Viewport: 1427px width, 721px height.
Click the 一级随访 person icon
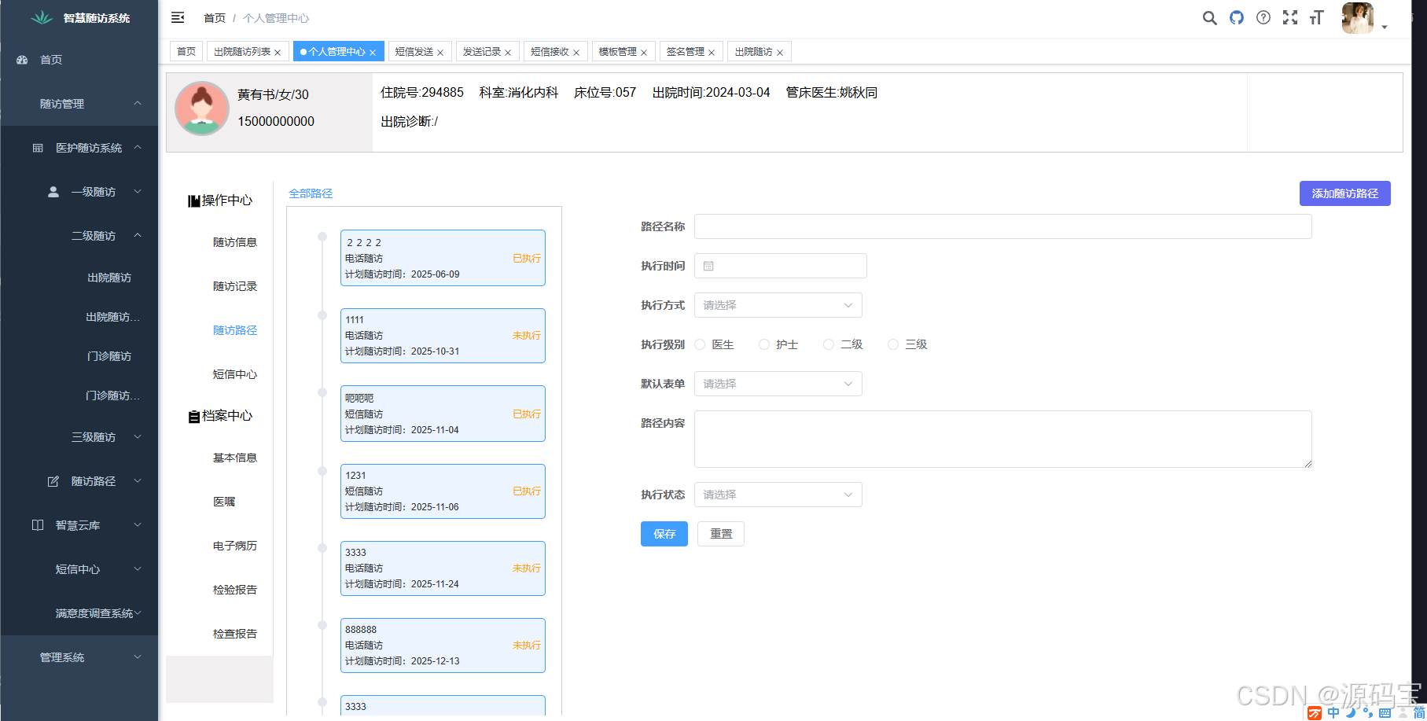click(53, 192)
